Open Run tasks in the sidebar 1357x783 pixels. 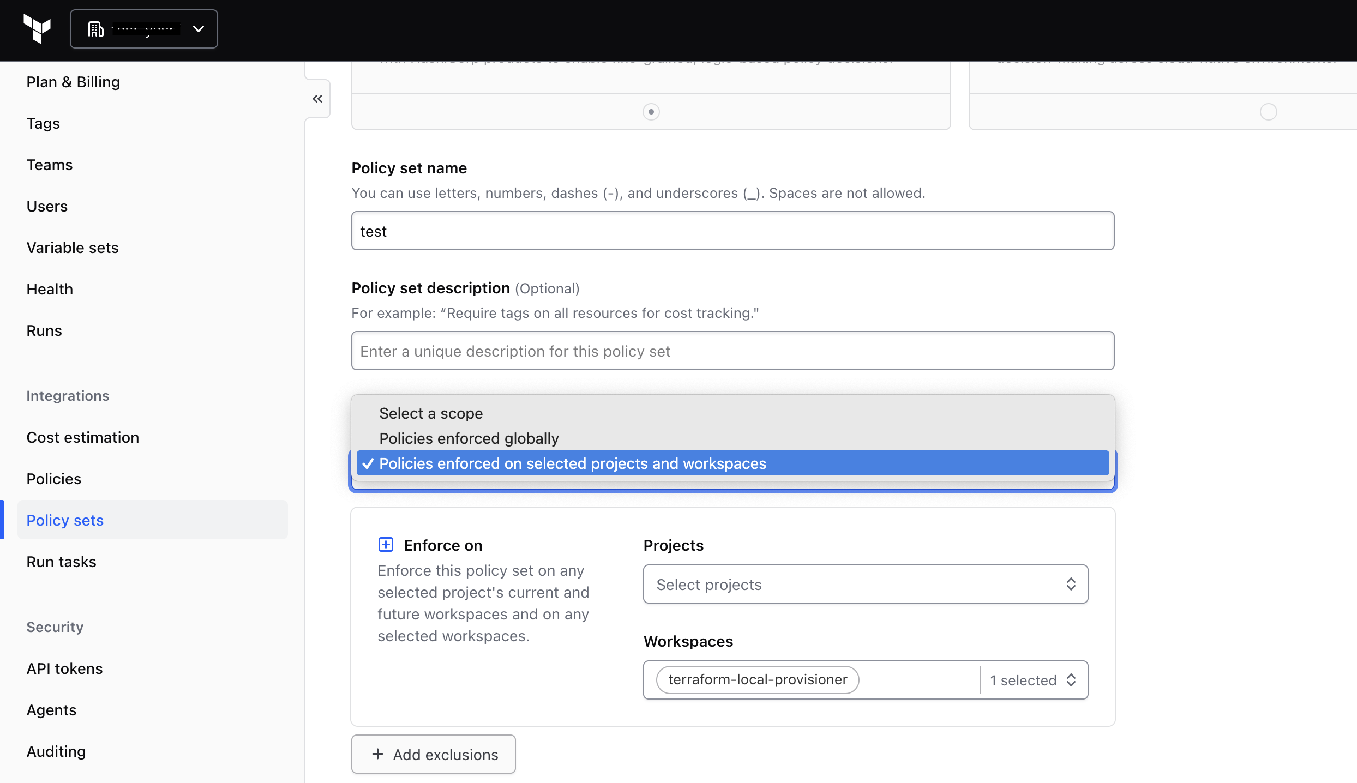(x=61, y=562)
